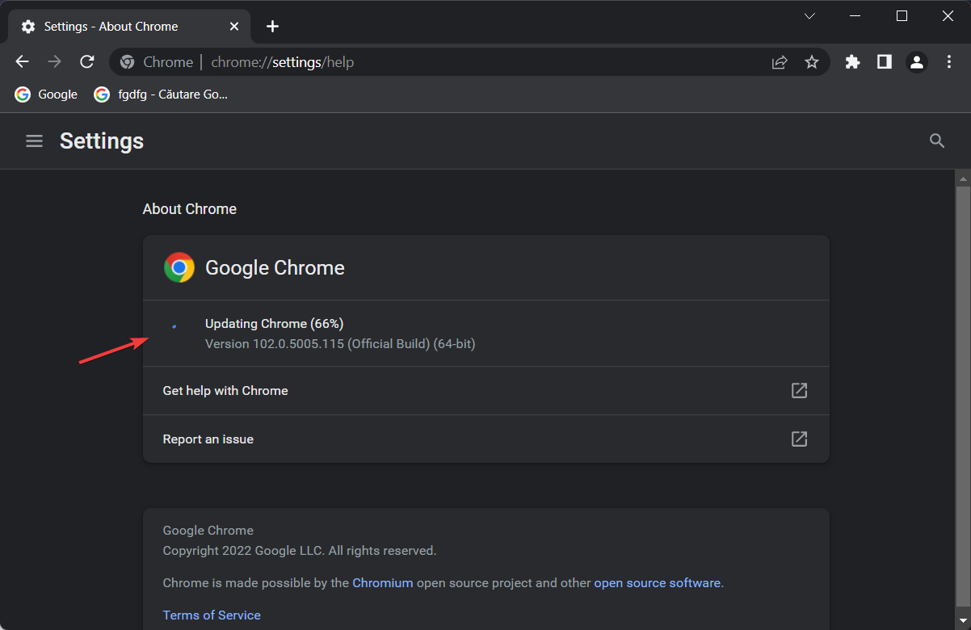Open the open source software link
This screenshot has width=971, height=630.
point(657,583)
